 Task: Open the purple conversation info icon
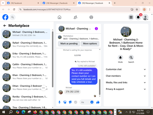[96, 29]
